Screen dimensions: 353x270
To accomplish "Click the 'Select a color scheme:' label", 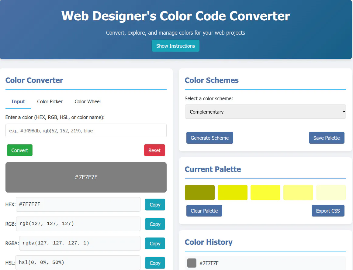I will [x=209, y=98].
